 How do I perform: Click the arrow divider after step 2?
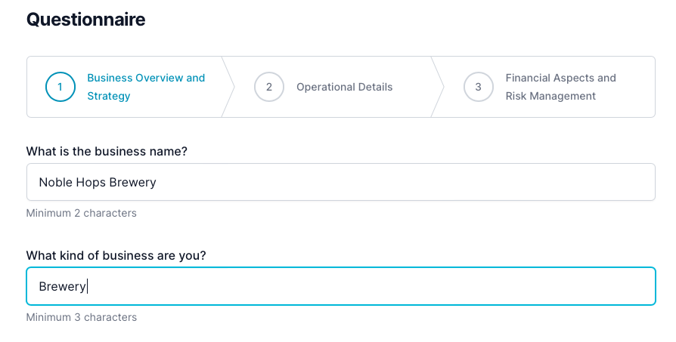pyautogui.click(x=438, y=87)
